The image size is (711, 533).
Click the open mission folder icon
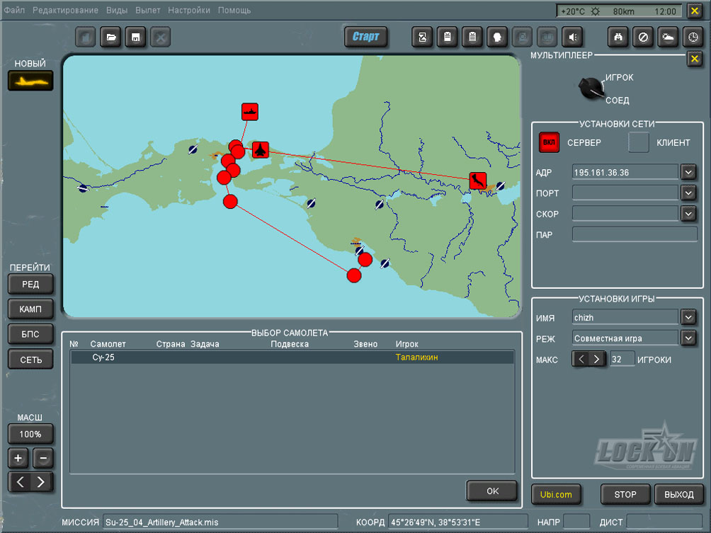tap(110, 37)
